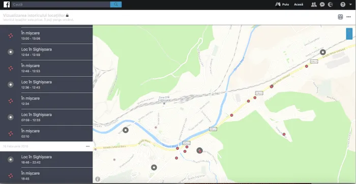Open the three-dots menu in page header
This screenshot has width=356, height=184.
tap(348, 17)
